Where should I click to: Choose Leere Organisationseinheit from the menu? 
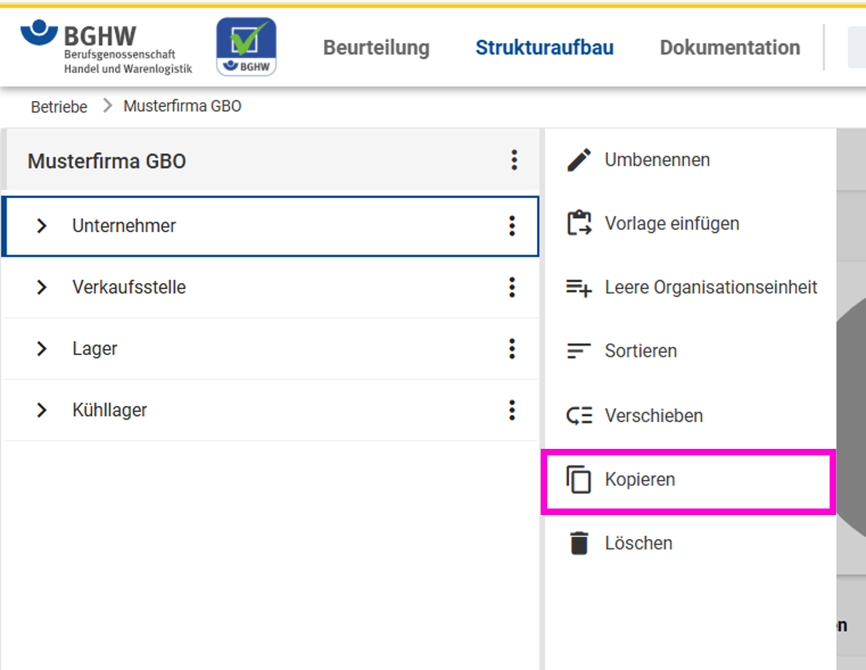tap(710, 287)
